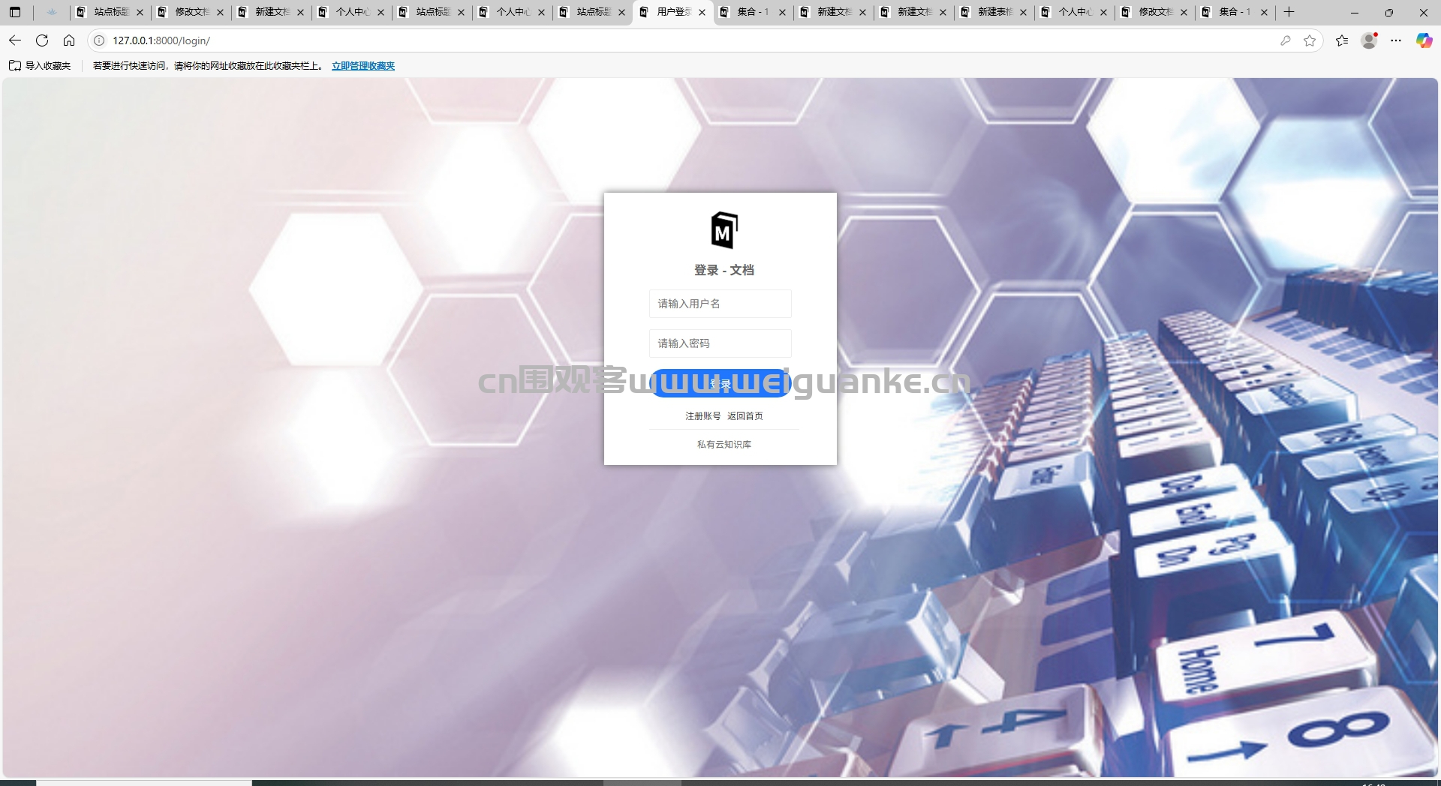Open the saved passwords key icon
The width and height of the screenshot is (1441, 786).
point(1286,40)
